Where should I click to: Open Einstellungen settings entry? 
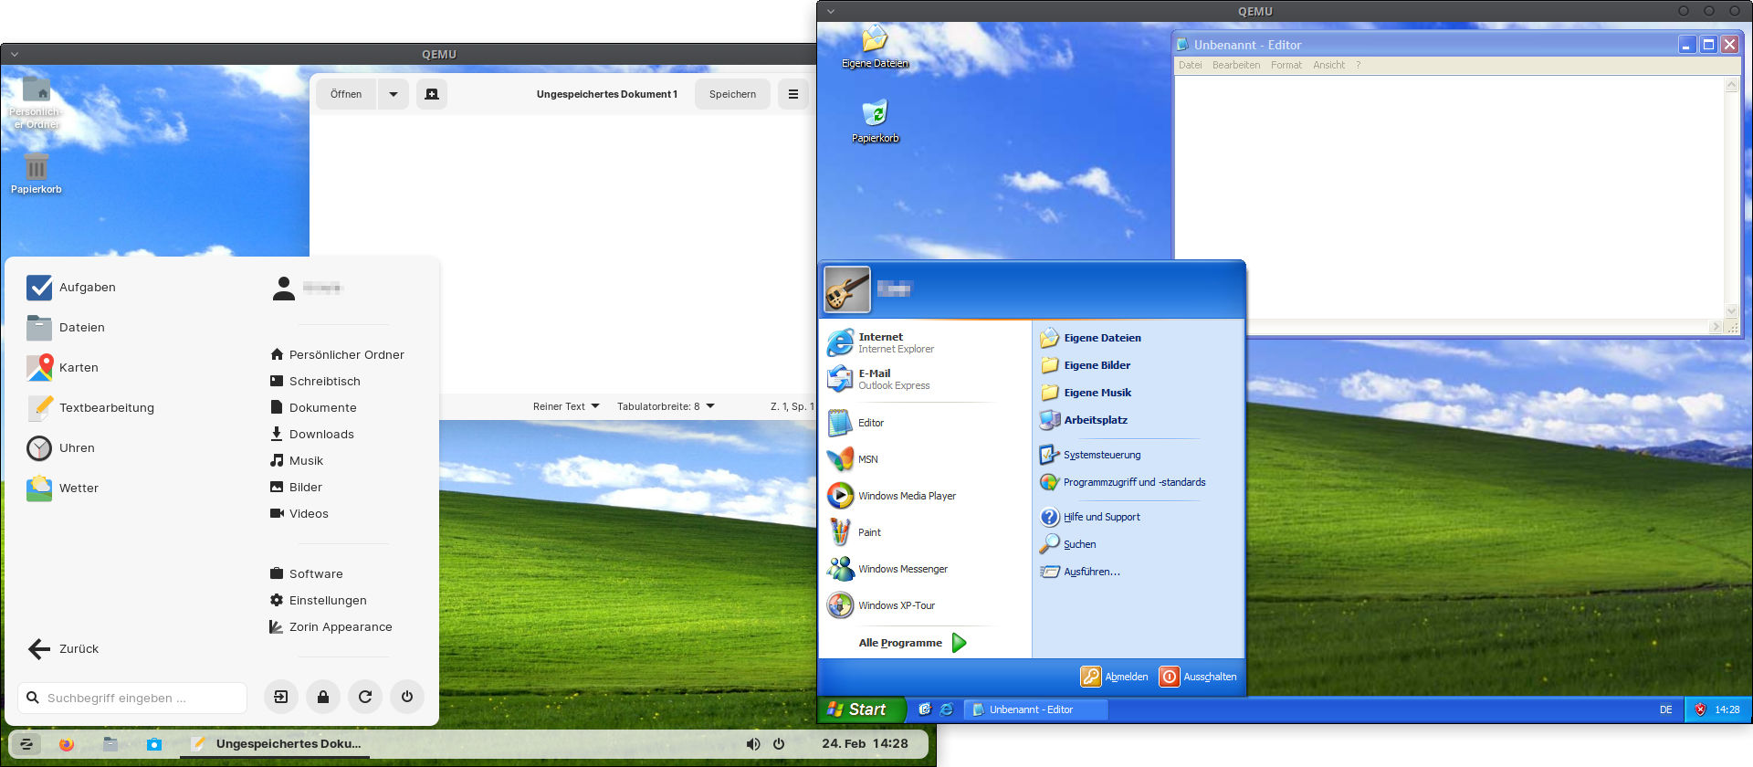pos(319,600)
